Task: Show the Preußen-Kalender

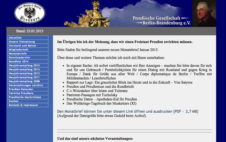Action: tap(28, 89)
